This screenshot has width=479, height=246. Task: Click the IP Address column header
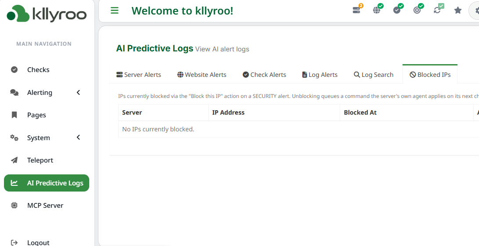(x=274, y=112)
